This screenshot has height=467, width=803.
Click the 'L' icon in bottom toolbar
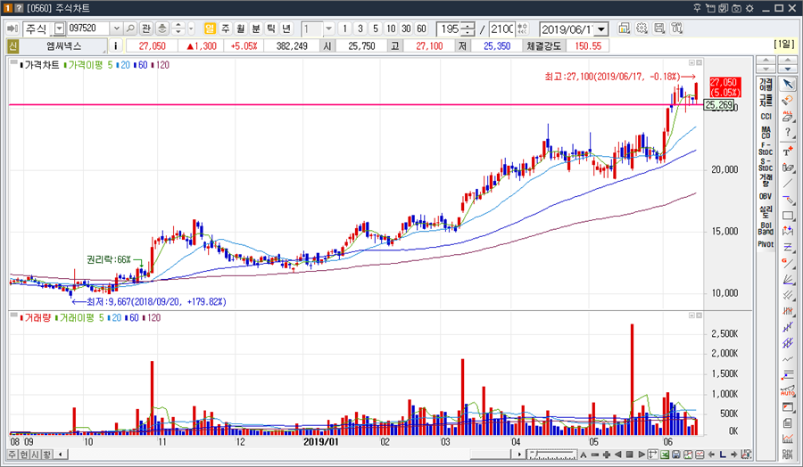tap(723, 455)
